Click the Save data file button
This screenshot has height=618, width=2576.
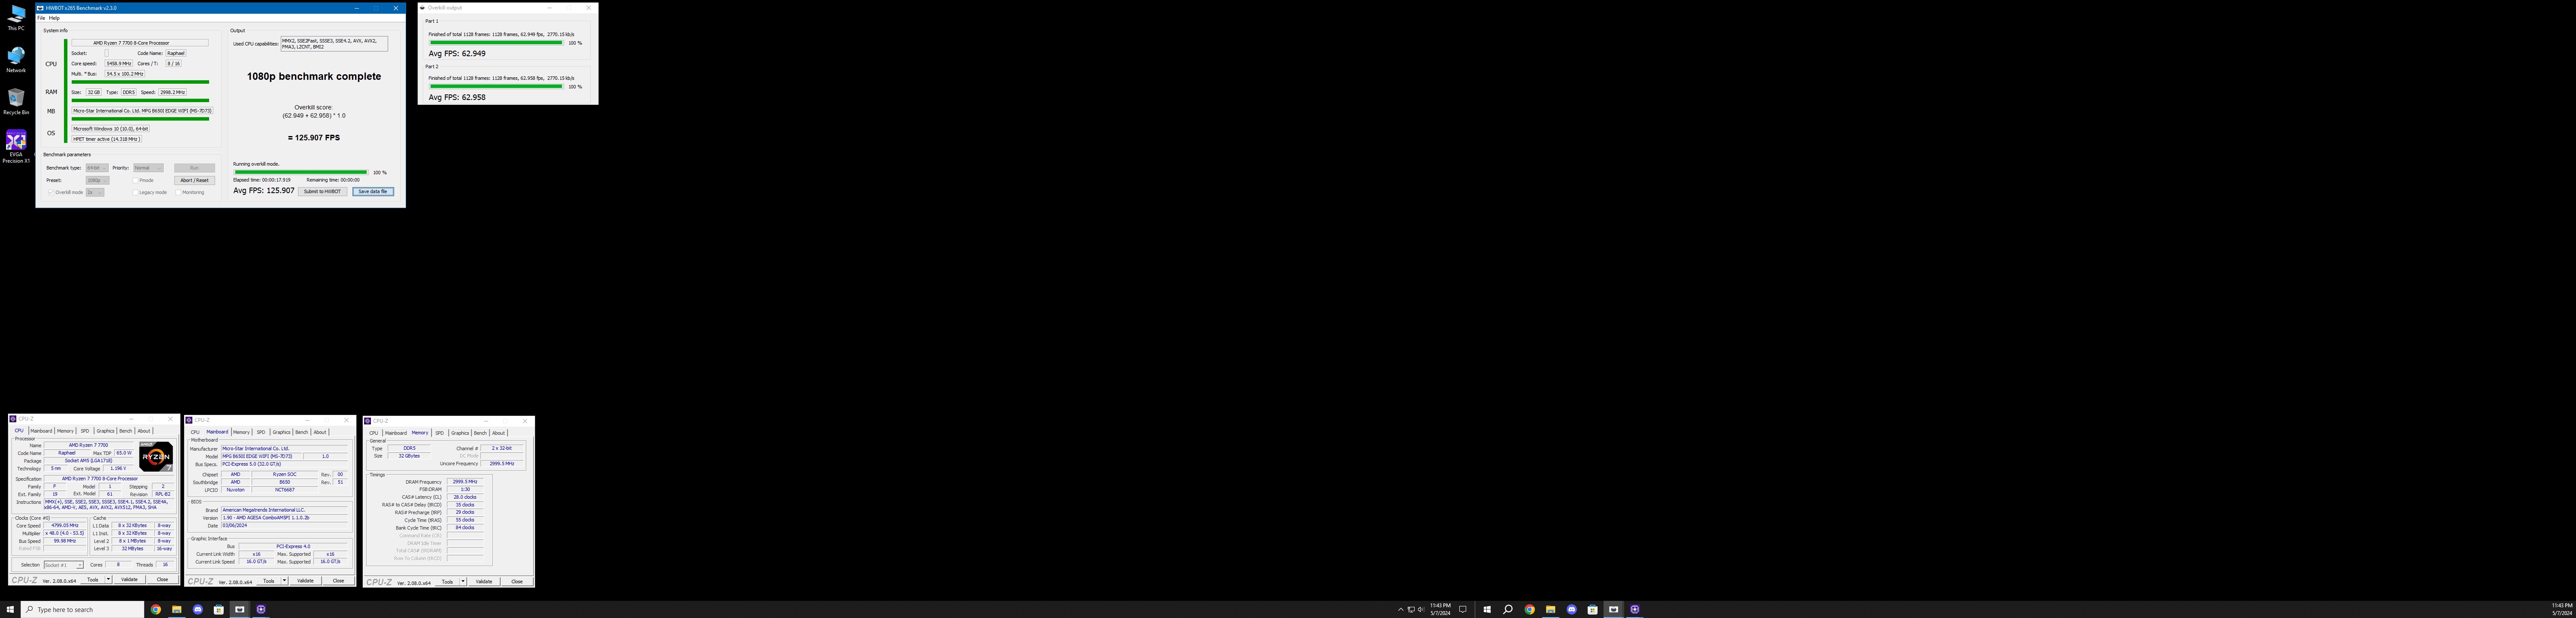(x=373, y=191)
